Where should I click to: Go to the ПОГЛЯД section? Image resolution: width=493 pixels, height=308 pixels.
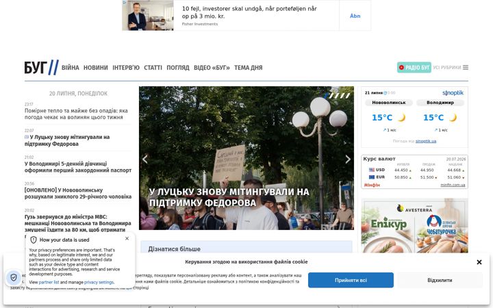[178, 68]
